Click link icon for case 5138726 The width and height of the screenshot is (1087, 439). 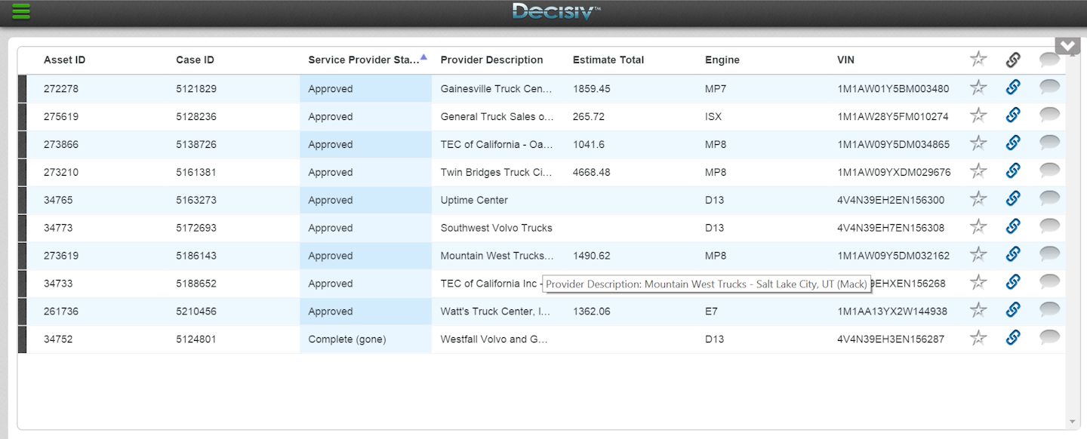tap(1013, 143)
